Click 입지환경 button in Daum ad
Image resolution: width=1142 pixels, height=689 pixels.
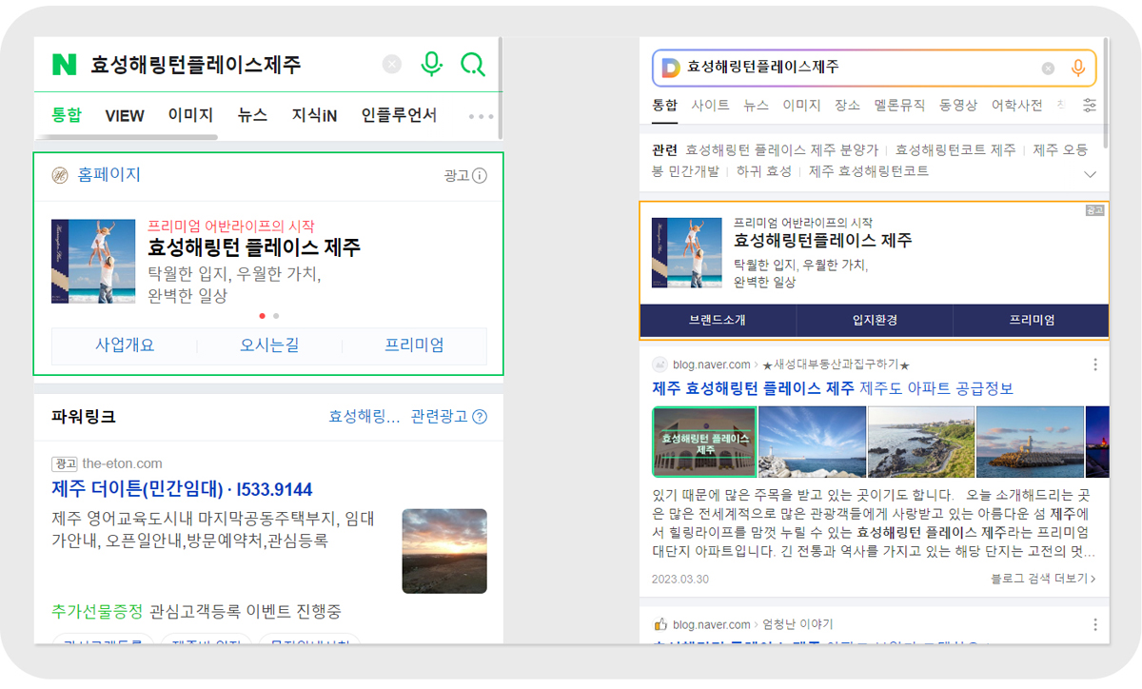[x=875, y=320]
